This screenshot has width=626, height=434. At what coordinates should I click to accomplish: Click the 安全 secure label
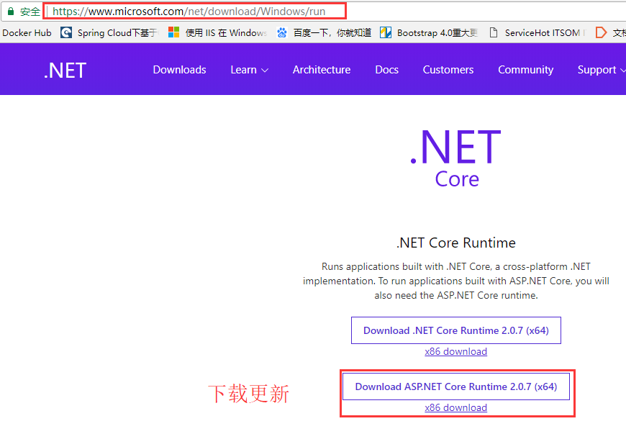30,12
